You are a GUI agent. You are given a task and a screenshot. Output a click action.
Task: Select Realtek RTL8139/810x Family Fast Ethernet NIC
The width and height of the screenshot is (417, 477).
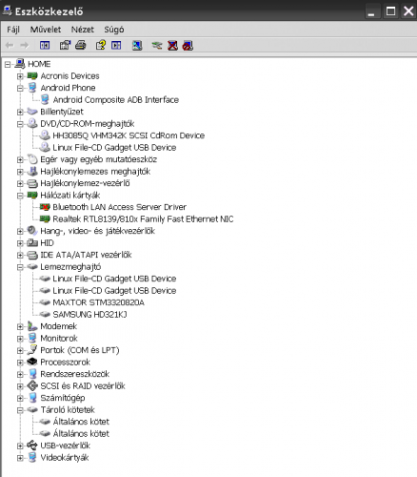click(143, 218)
